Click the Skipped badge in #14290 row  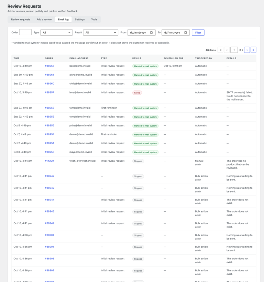point(138,161)
